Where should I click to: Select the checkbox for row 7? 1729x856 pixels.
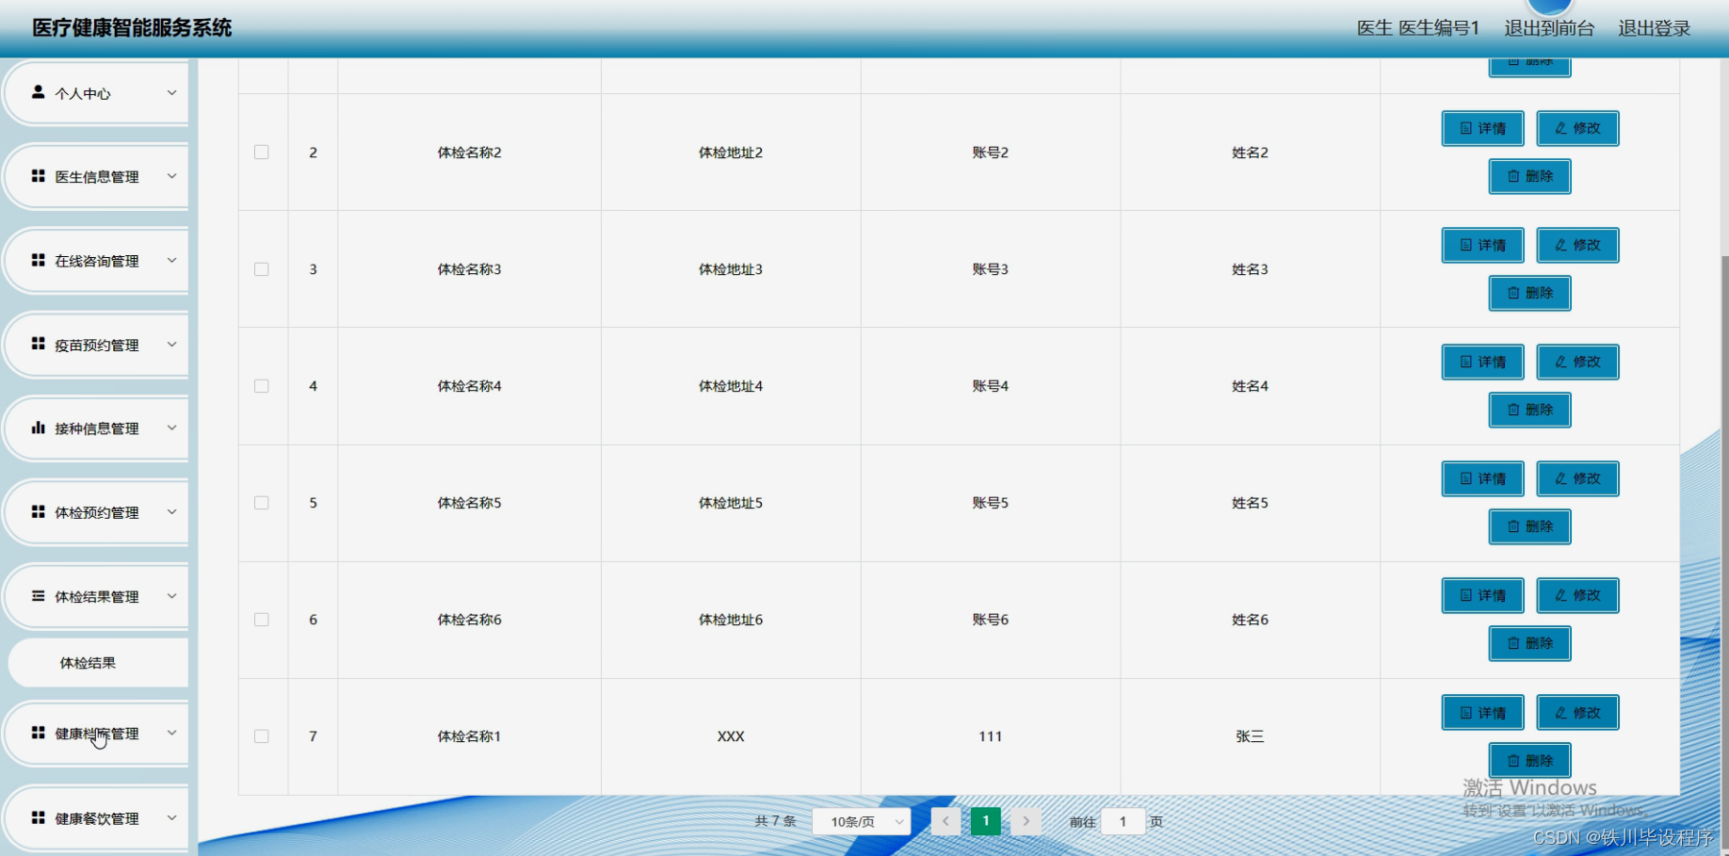[x=262, y=736]
